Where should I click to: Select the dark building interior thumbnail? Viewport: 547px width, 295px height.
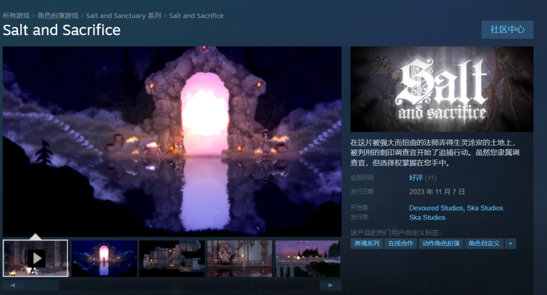click(172, 259)
